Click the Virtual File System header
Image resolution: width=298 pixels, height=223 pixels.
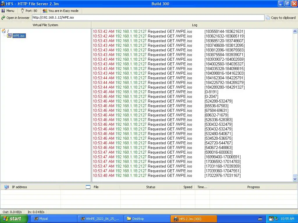point(45,25)
